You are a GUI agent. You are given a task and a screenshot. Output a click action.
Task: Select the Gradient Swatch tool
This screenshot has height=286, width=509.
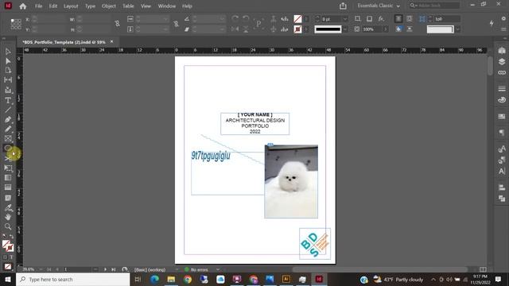point(8,178)
